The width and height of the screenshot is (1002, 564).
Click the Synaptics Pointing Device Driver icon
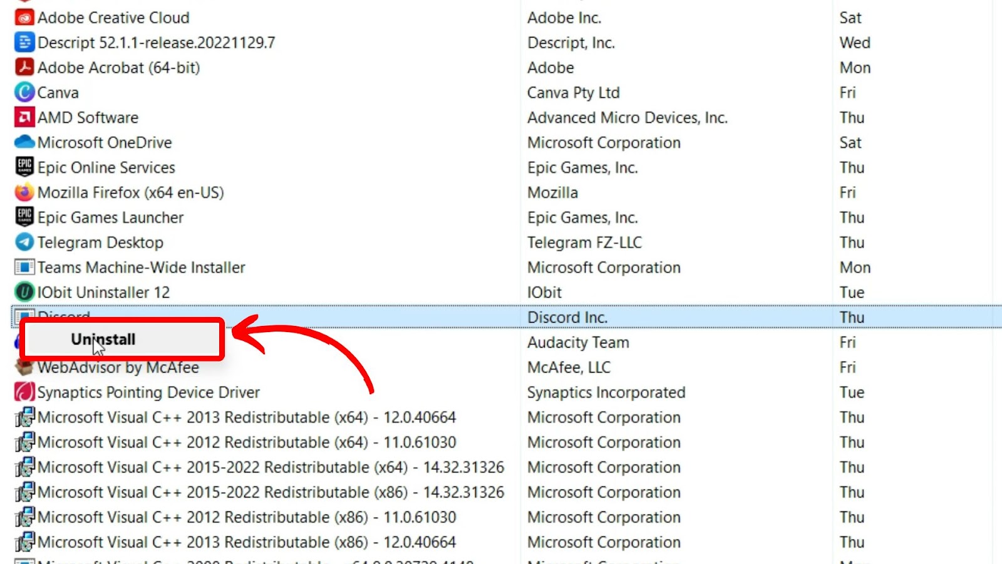(x=24, y=392)
